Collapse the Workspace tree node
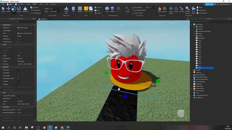 click(192, 25)
